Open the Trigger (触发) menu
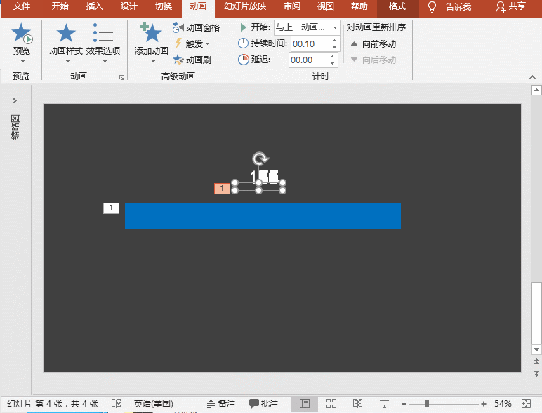This screenshot has width=542, height=413. 192,44
